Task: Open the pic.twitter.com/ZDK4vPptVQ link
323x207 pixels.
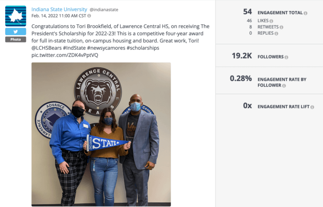Action: coord(65,55)
